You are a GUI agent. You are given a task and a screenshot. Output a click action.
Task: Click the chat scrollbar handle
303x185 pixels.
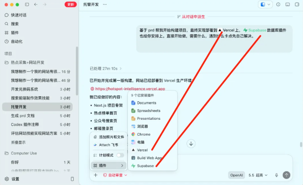301,145
